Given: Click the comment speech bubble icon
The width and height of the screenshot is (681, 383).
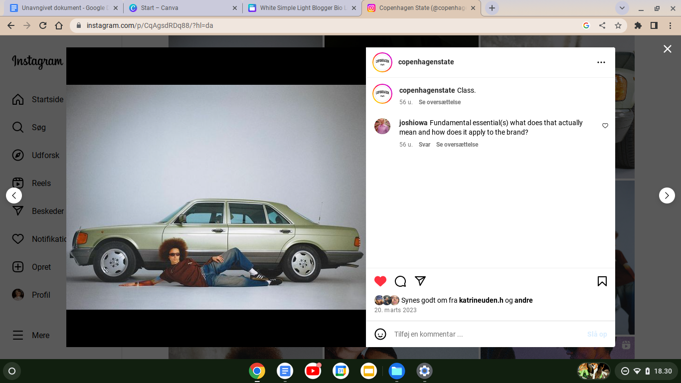Looking at the screenshot, I should 400,281.
